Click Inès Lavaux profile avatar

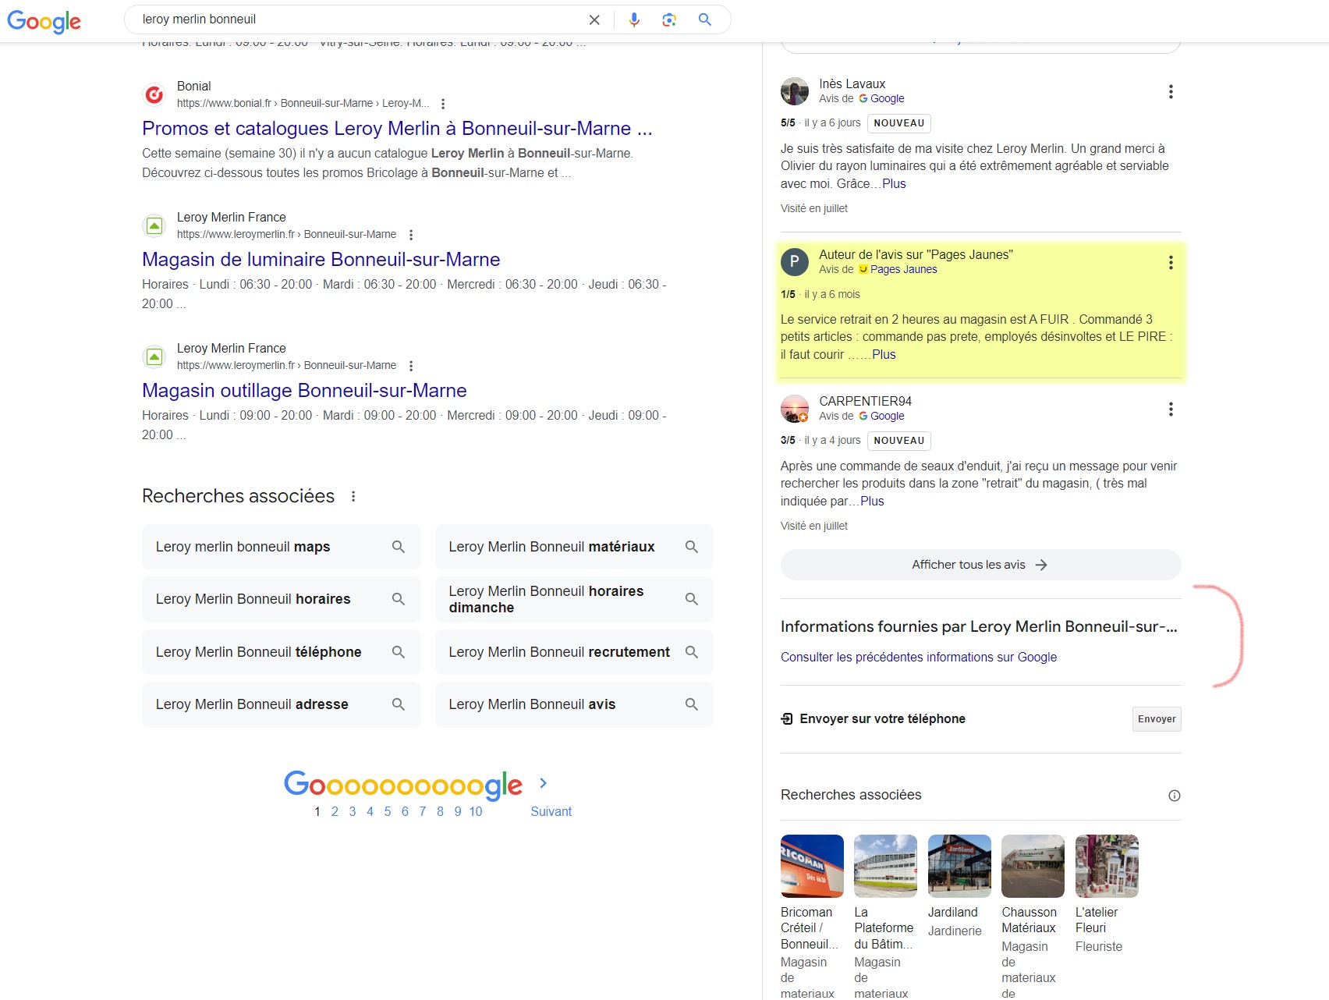795,91
